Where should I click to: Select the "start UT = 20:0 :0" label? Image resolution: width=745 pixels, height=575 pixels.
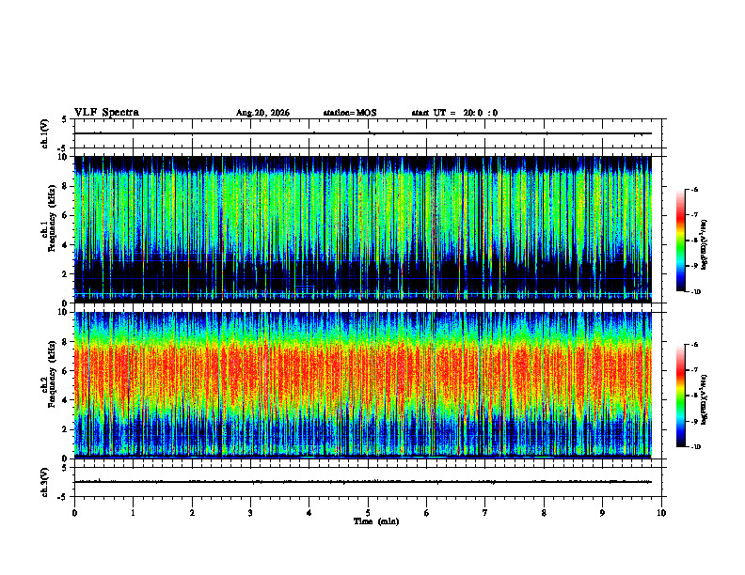[454, 113]
